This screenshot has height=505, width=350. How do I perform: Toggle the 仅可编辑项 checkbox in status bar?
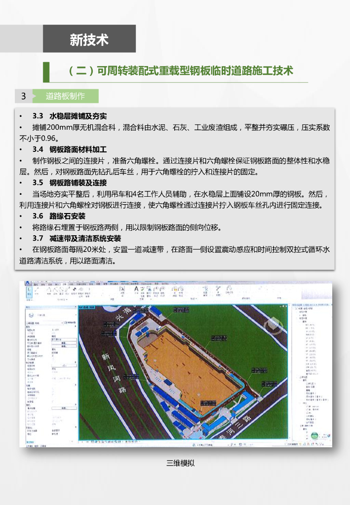pyautogui.click(x=285, y=444)
